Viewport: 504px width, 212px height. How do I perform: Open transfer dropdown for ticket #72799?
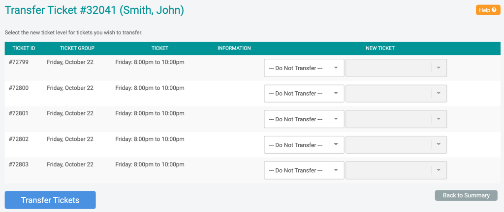click(304, 68)
